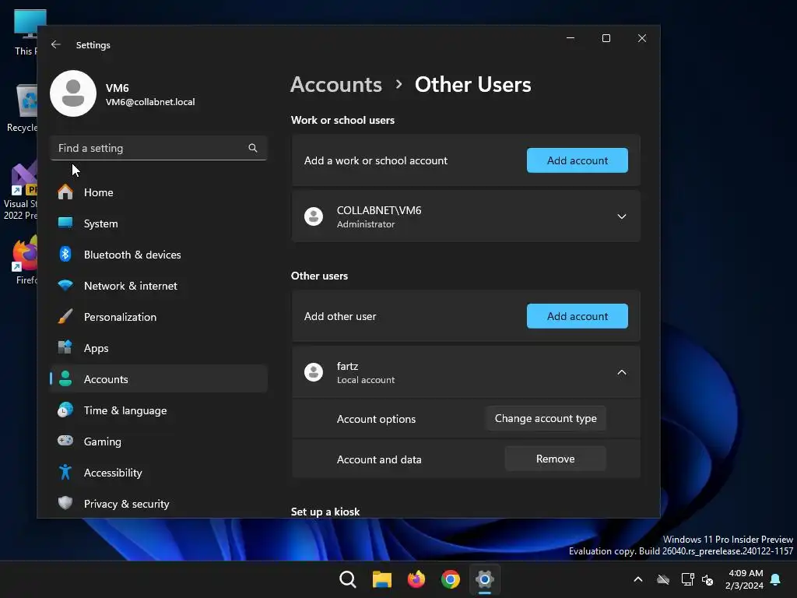Open Accessibility settings

pos(159,473)
